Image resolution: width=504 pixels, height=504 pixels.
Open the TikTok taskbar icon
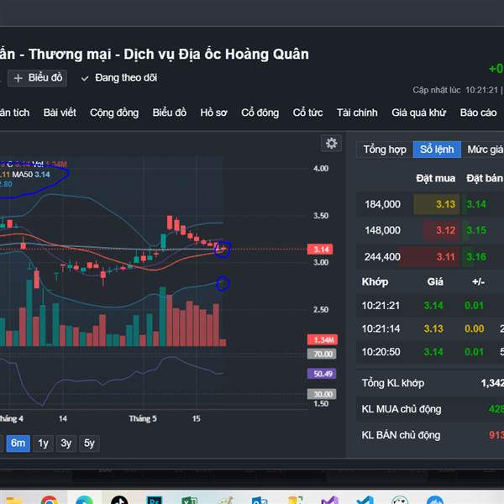click(x=119, y=499)
